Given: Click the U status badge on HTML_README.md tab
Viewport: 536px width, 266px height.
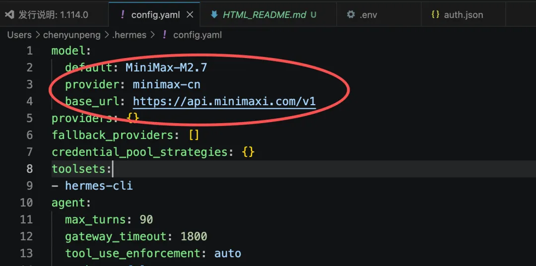Looking at the screenshot, I should [314, 15].
